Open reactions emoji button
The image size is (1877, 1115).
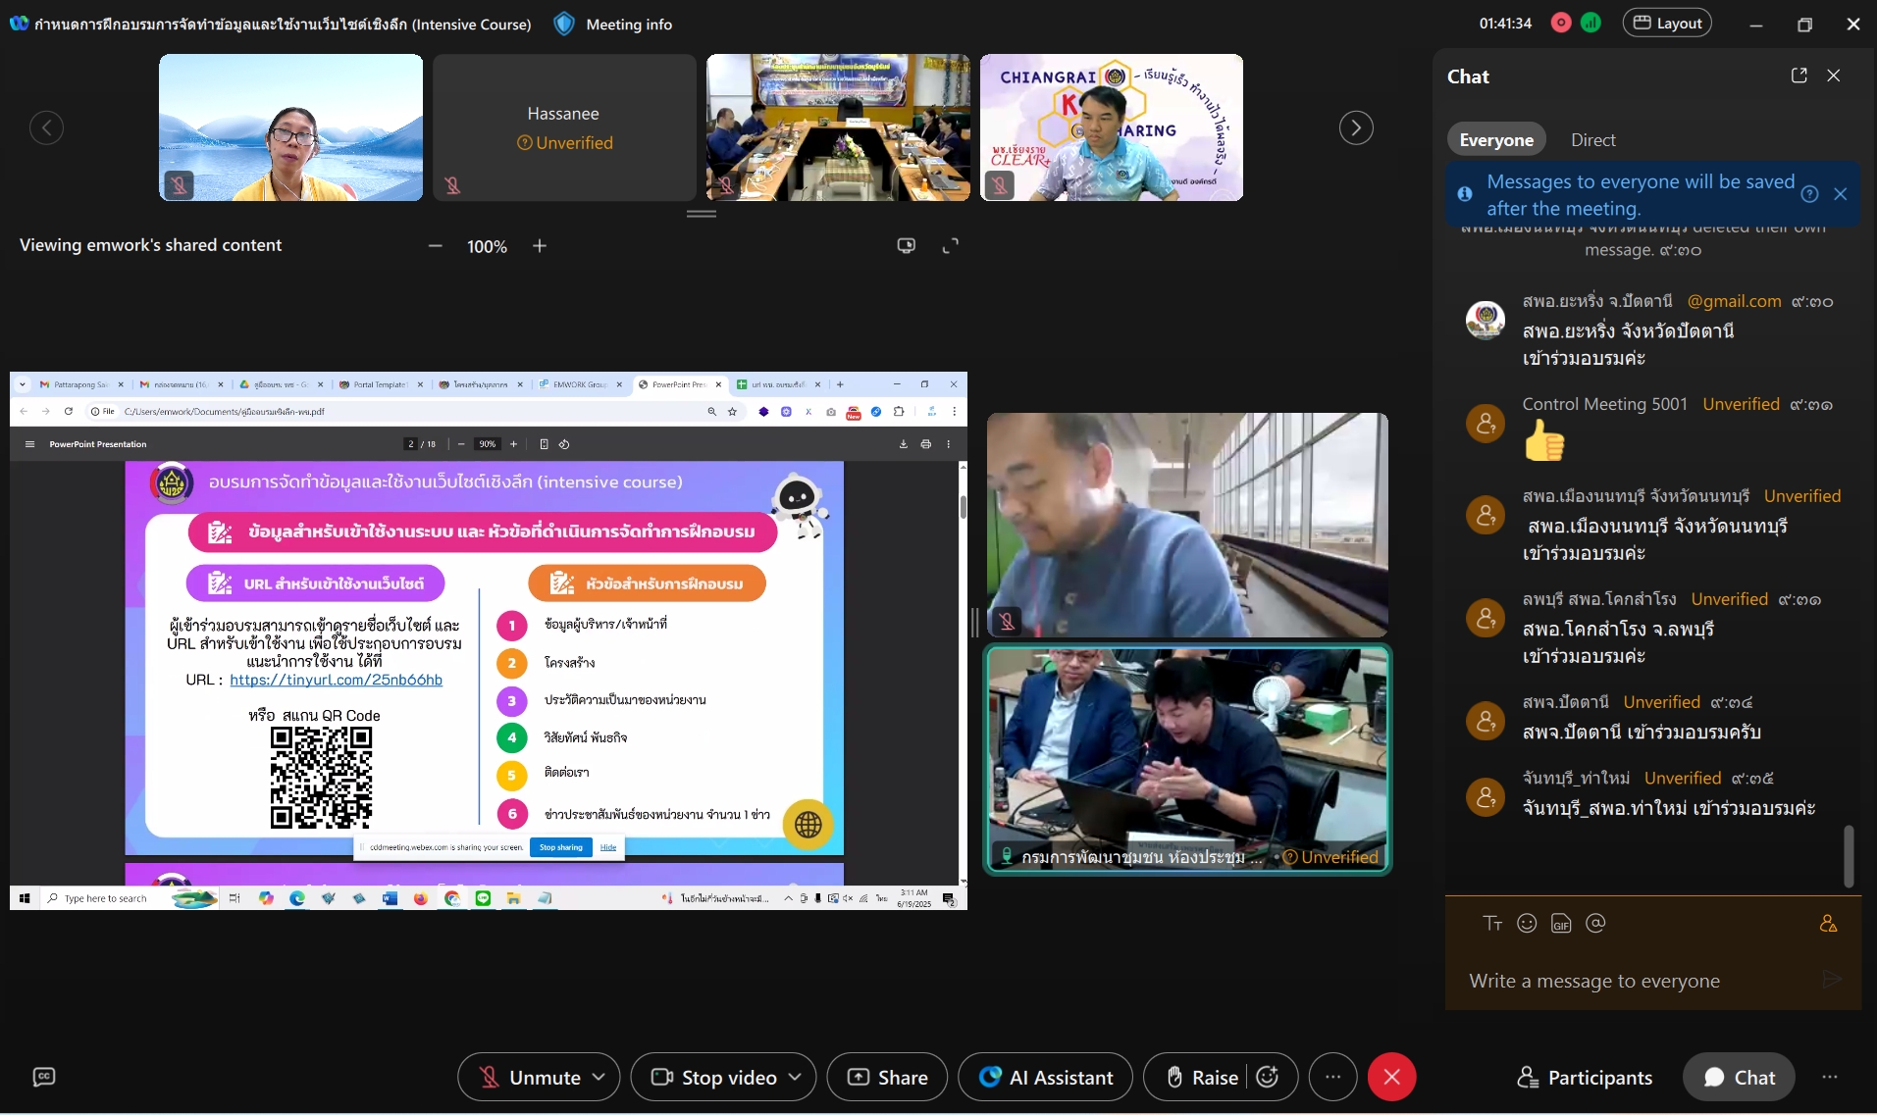(x=1268, y=1077)
